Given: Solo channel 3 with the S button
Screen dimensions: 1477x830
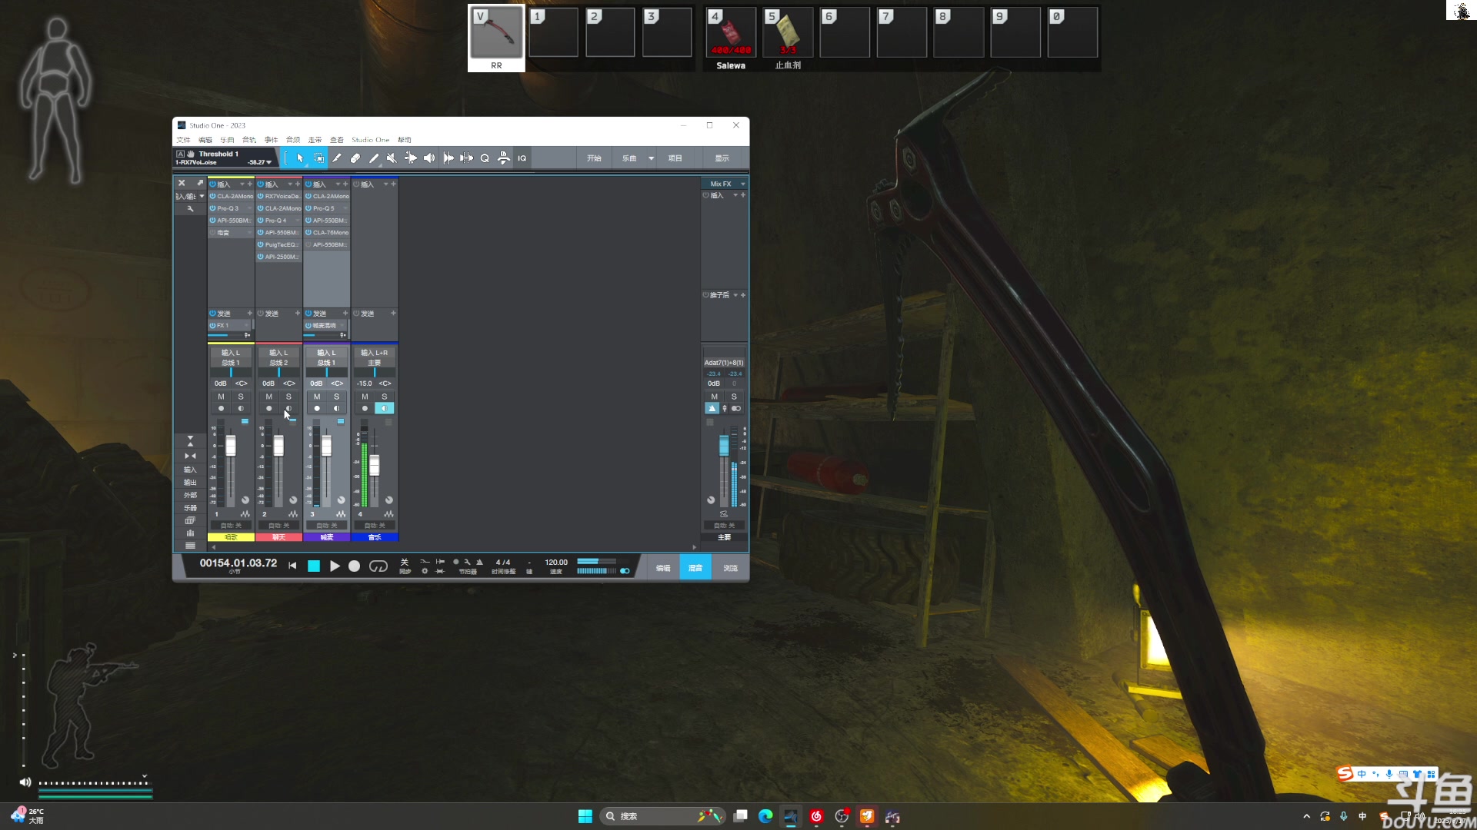Looking at the screenshot, I should tap(336, 397).
